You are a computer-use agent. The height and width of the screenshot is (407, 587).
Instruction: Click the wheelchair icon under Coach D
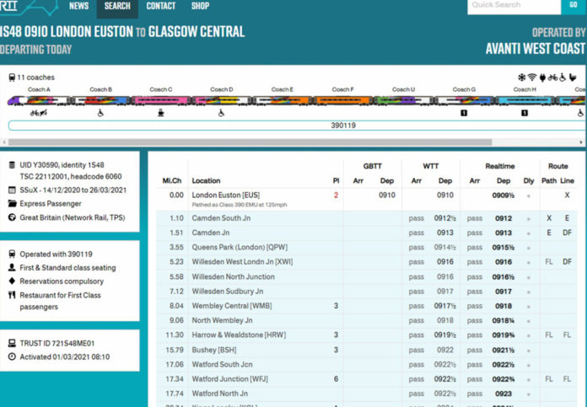coord(222,113)
